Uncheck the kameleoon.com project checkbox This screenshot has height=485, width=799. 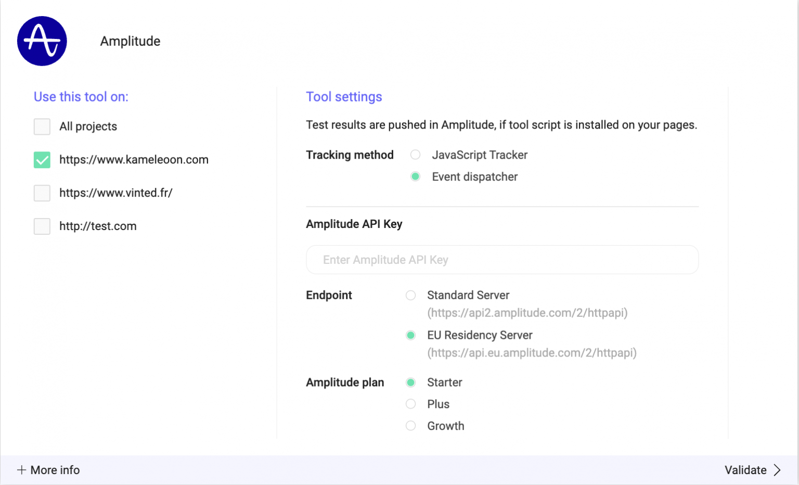click(x=42, y=160)
